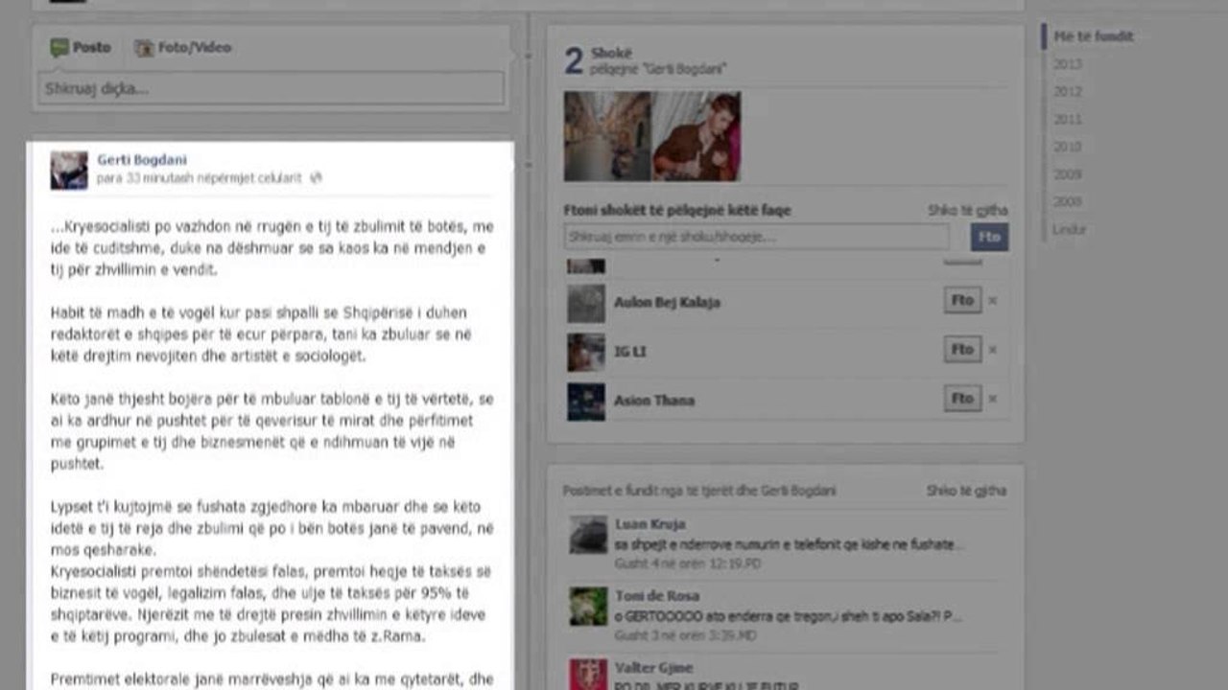Jump to 2010 in the timeline
This screenshot has height=690, width=1228.
[1068, 148]
